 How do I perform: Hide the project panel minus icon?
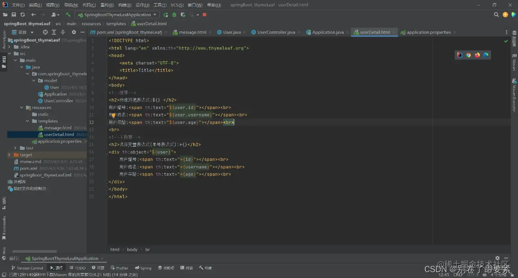[83, 32]
